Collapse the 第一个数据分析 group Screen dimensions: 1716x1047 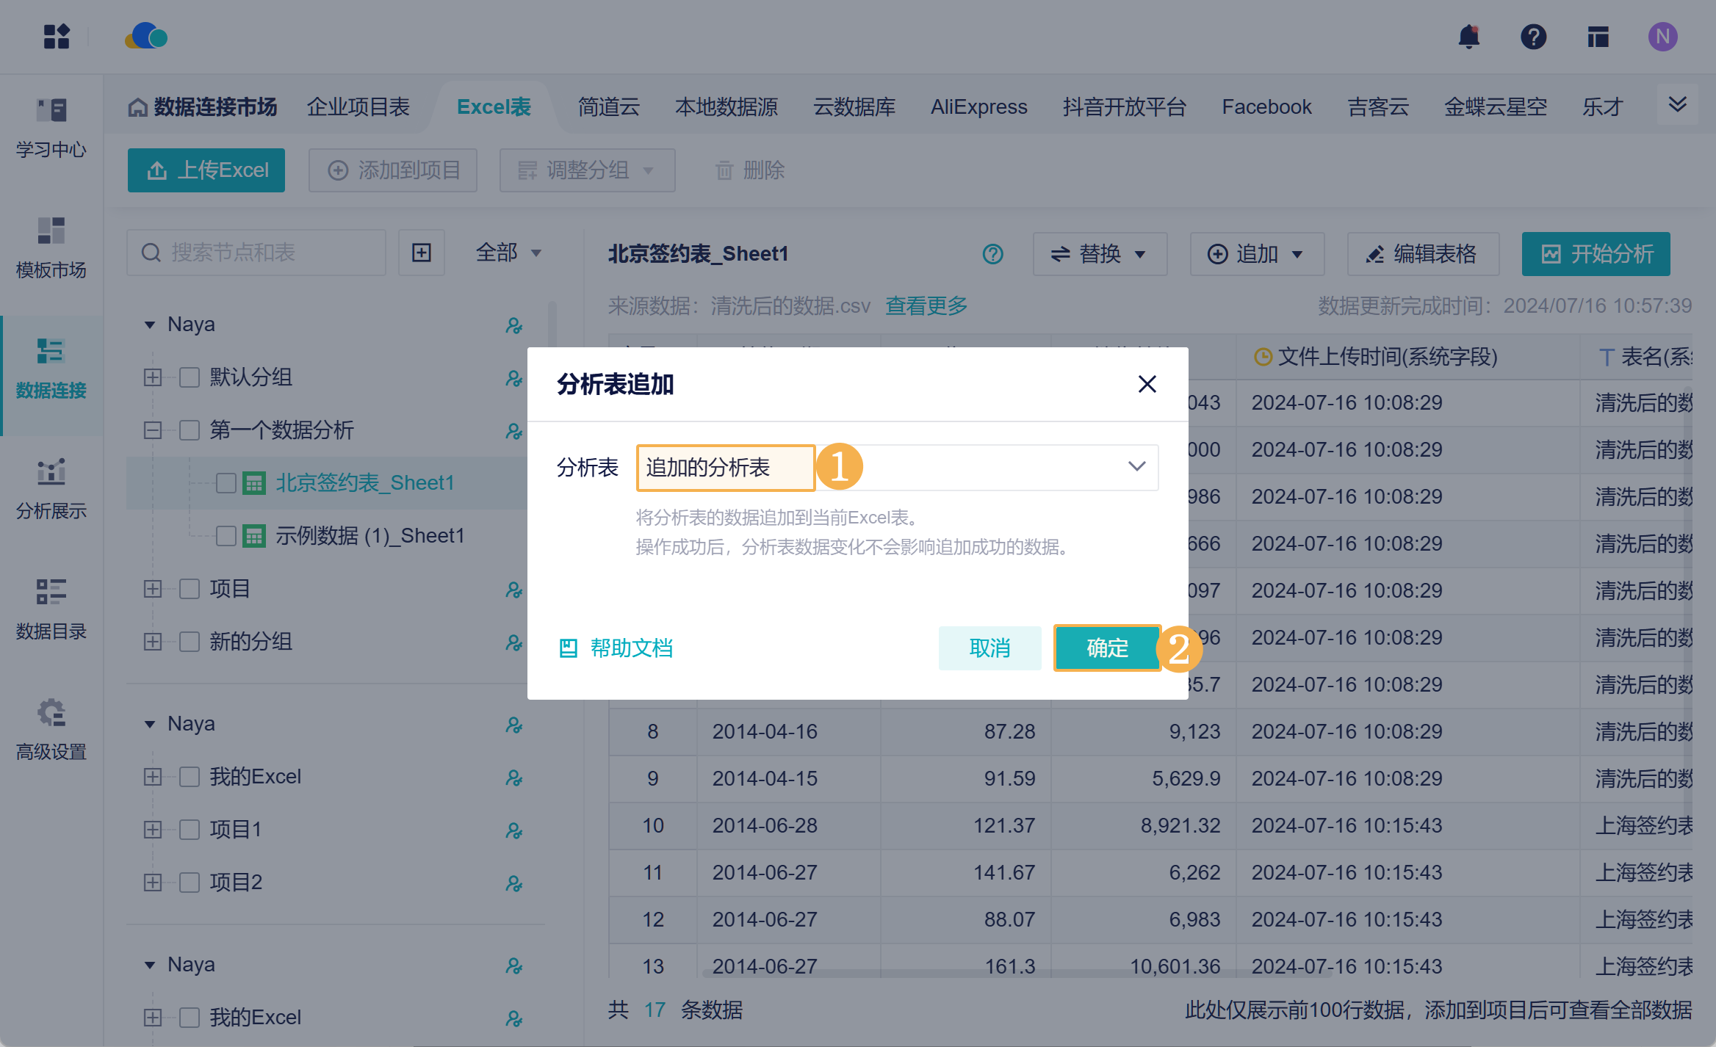point(152,430)
